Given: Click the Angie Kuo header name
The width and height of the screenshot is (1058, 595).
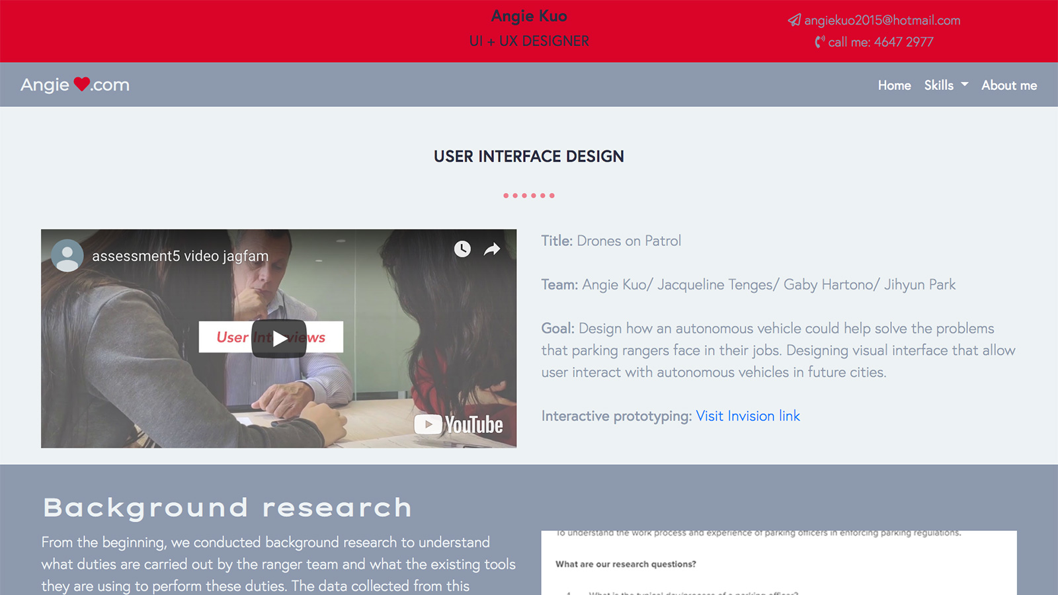Looking at the screenshot, I should click(529, 17).
